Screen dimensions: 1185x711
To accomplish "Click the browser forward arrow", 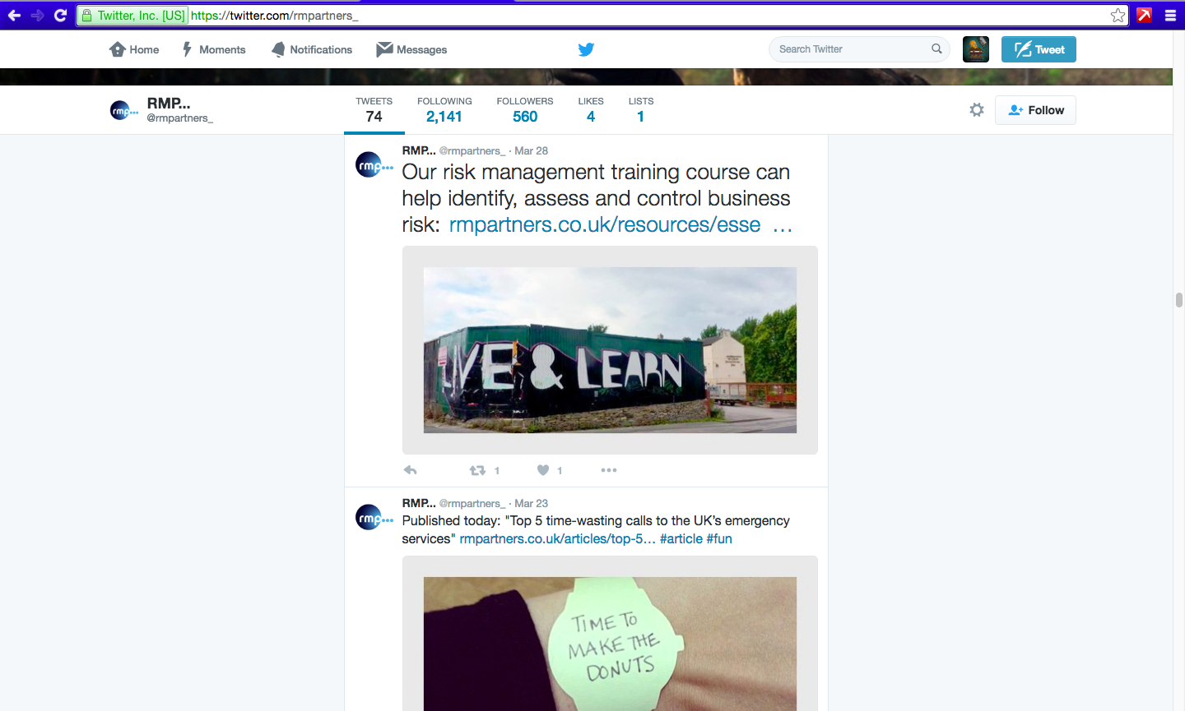I will tap(37, 15).
